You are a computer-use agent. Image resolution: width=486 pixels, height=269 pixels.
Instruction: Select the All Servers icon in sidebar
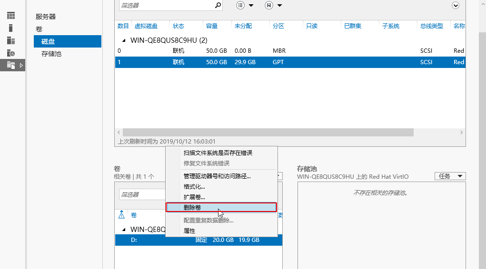(10, 40)
